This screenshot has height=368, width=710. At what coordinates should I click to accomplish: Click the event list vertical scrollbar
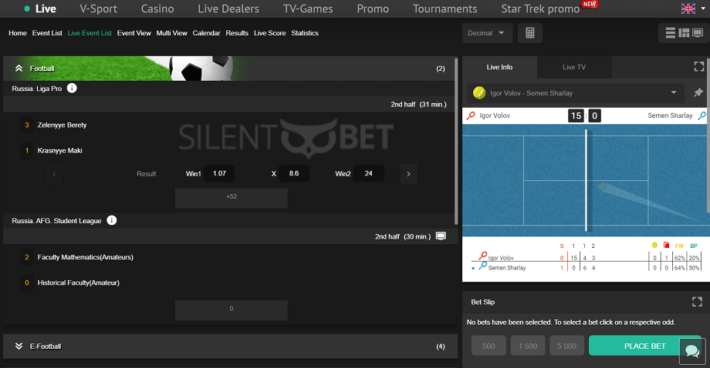tap(456, 142)
